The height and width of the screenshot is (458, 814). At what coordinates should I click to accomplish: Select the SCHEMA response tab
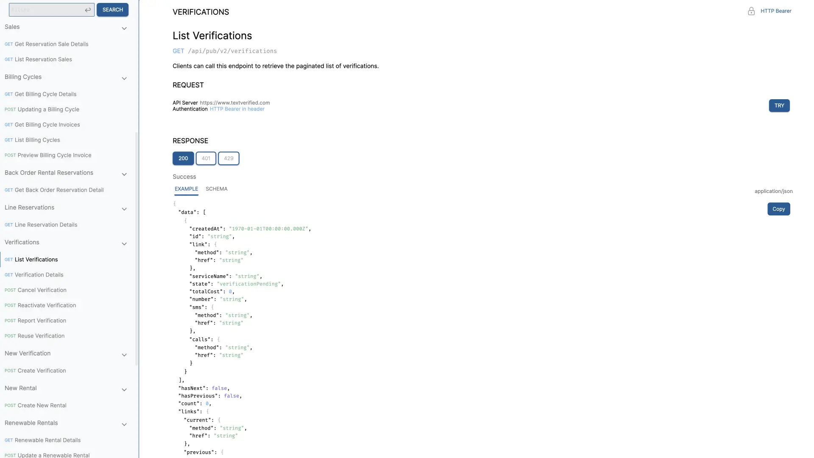tap(216, 188)
